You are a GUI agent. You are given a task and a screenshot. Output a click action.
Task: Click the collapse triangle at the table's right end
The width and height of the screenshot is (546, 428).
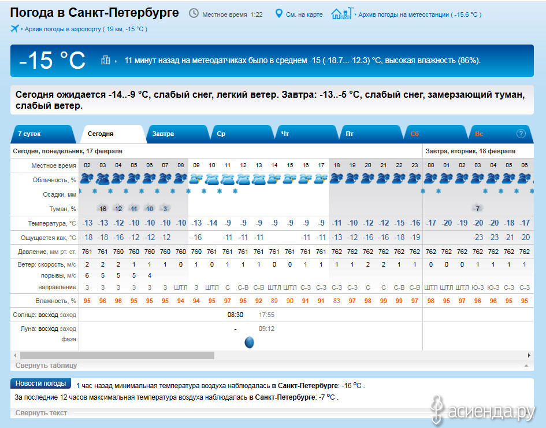pyautogui.click(x=526, y=366)
